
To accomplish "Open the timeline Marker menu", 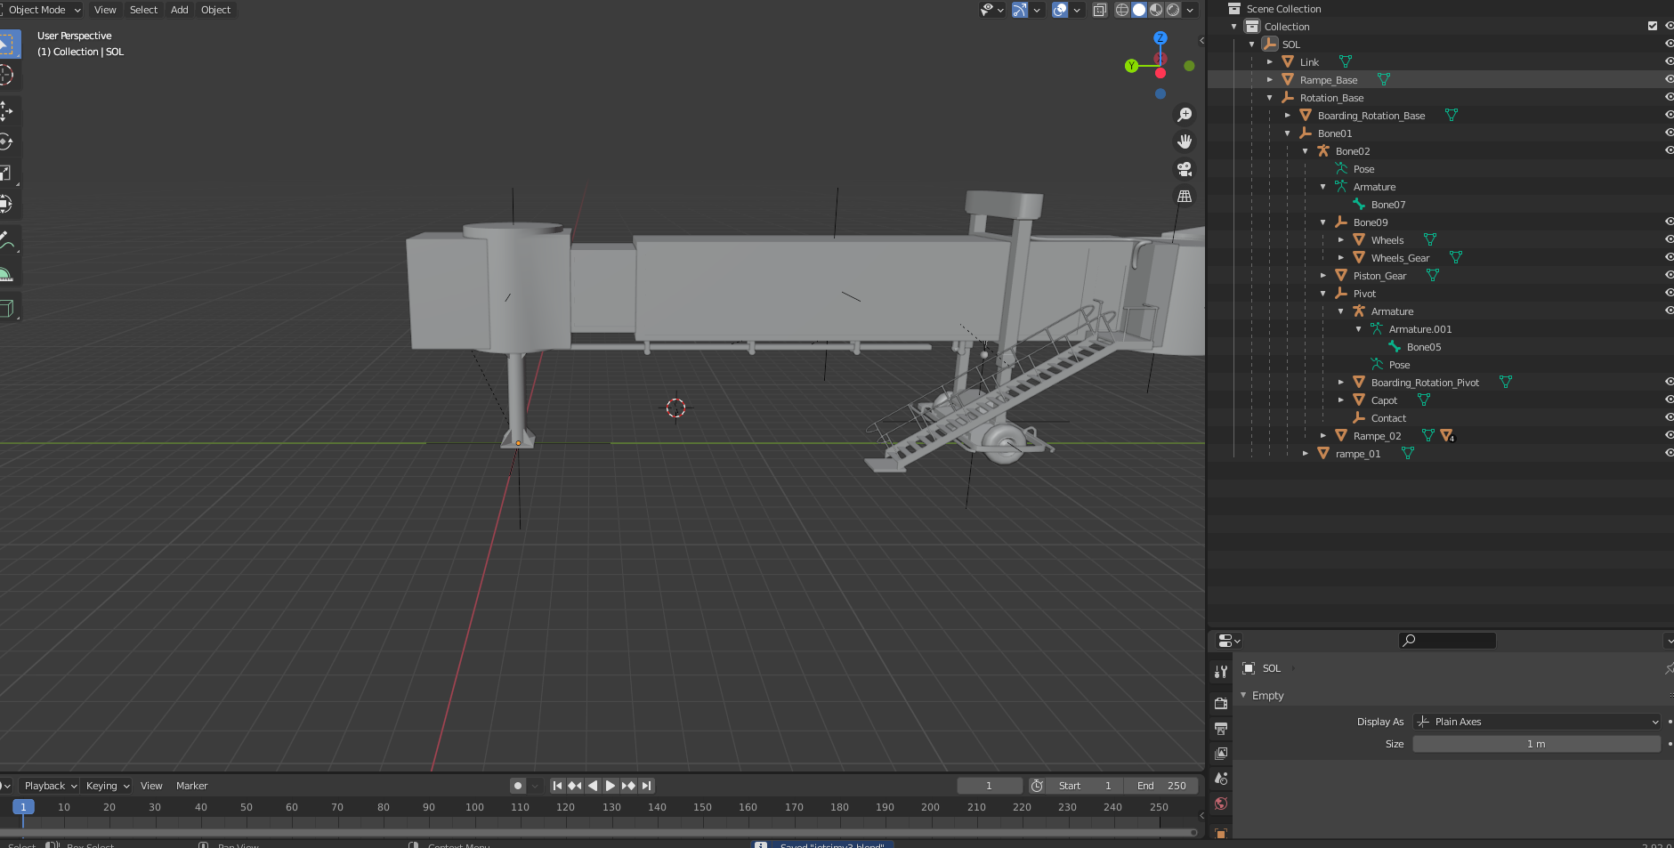I will point(192,786).
